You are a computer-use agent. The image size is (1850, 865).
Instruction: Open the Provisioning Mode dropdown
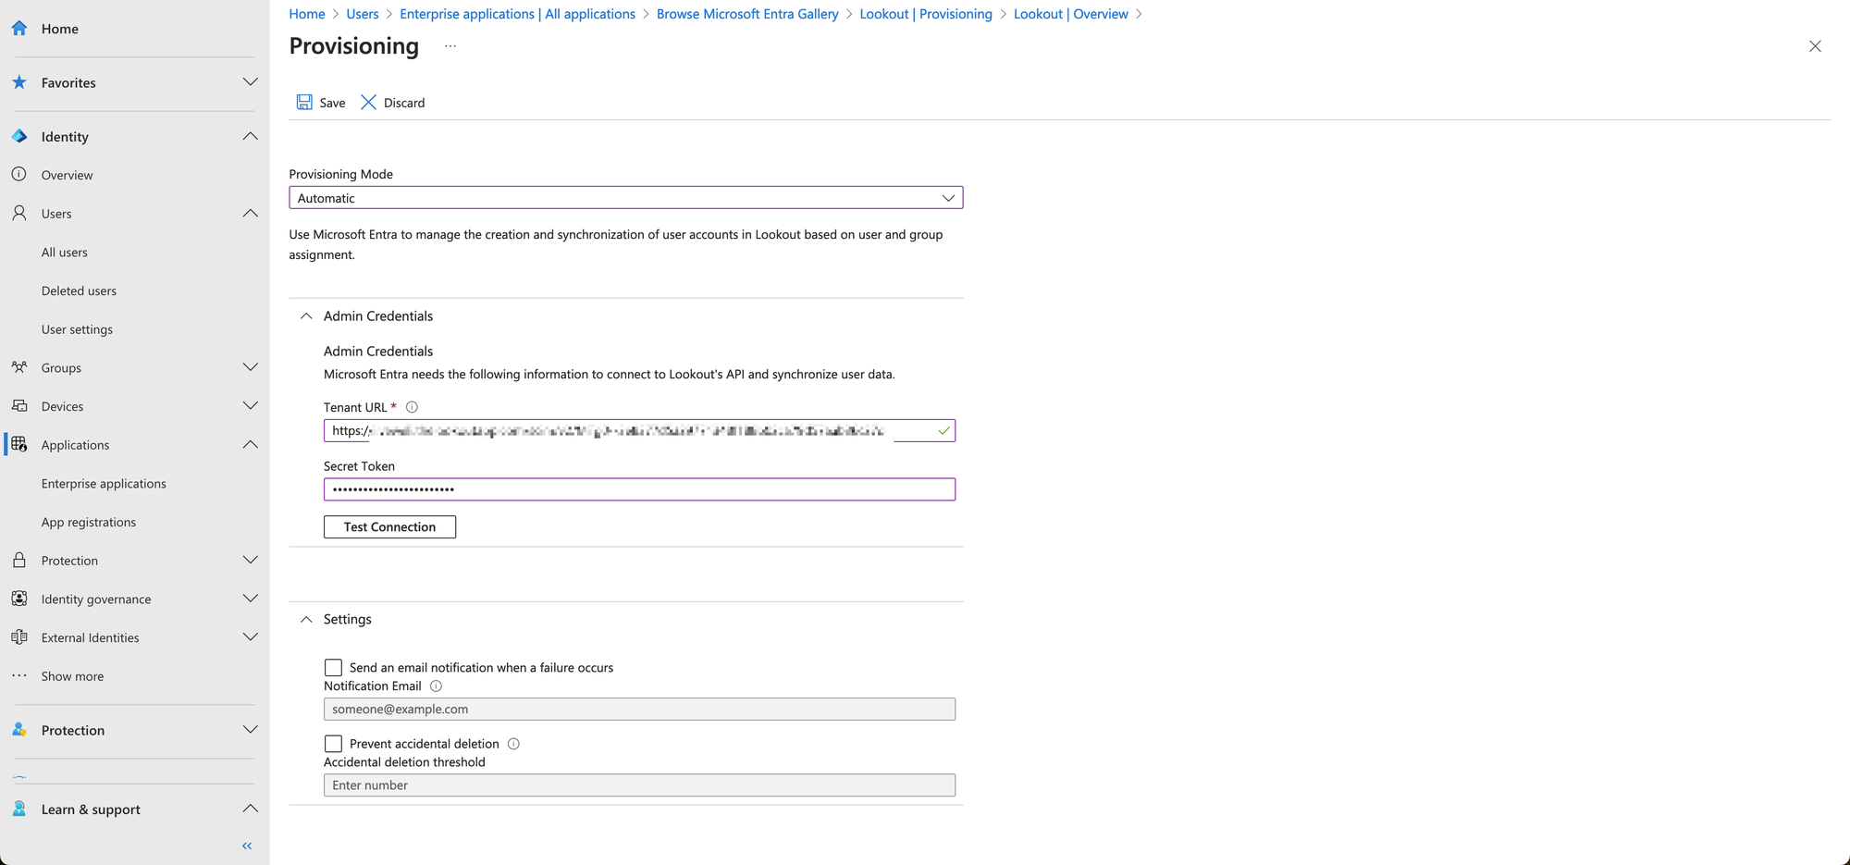(x=625, y=198)
